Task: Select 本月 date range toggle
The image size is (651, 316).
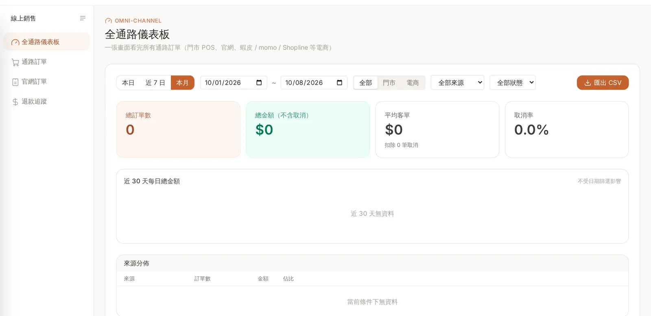Action: pyautogui.click(x=182, y=83)
